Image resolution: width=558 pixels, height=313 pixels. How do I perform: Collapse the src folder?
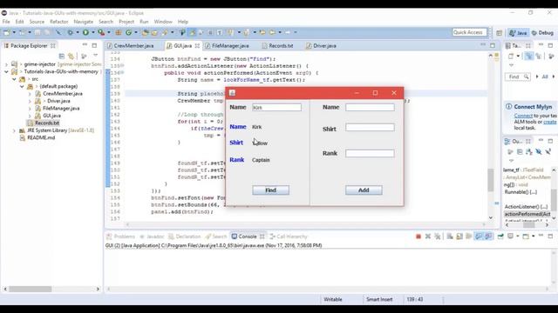coord(14,79)
